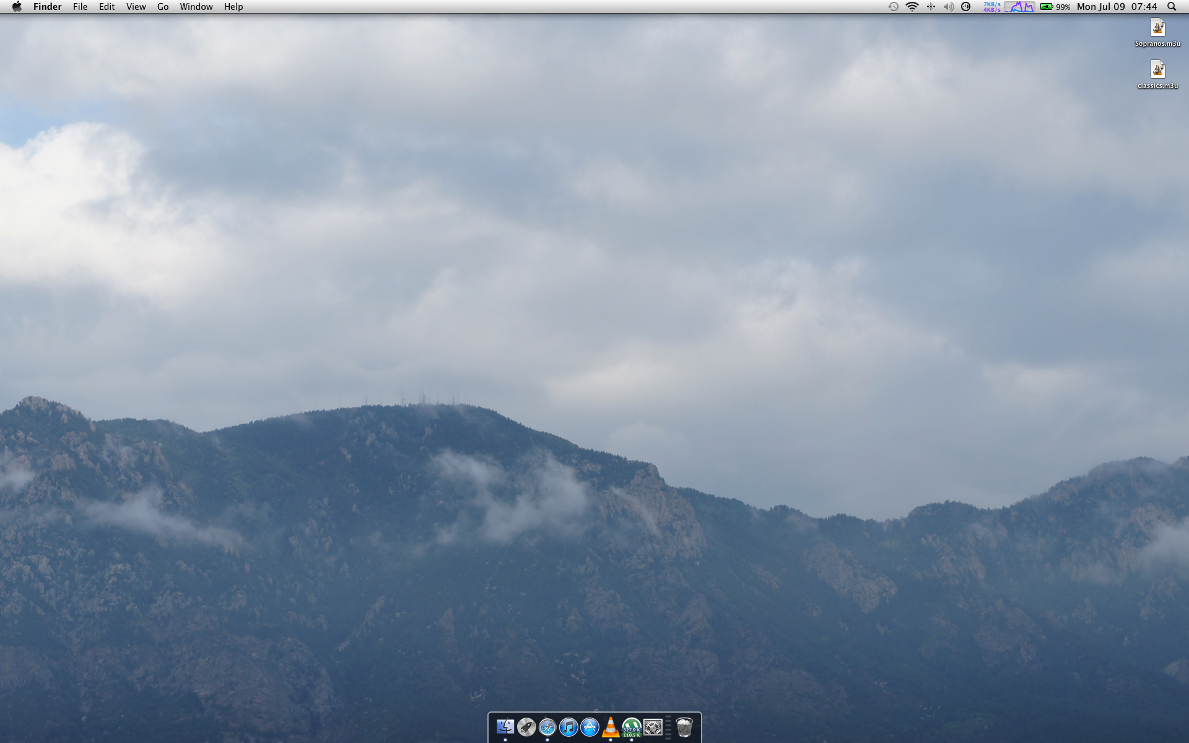The width and height of the screenshot is (1189, 743).
Task: Open Time Machine status menu
Action: pos(893,7)
